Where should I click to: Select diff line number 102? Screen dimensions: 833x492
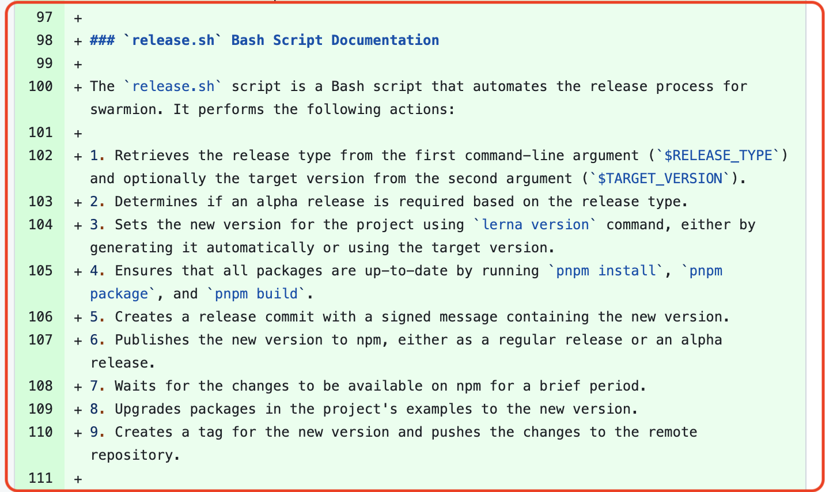click(x=40, y=156)
